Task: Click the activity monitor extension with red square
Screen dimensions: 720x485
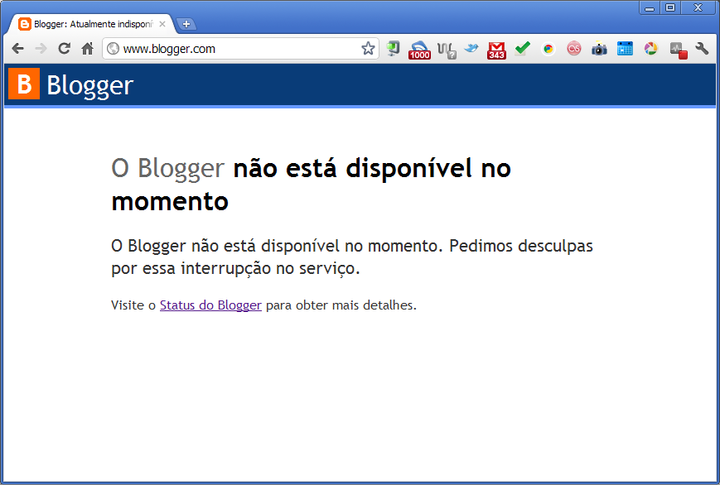Action: (678, 50)
